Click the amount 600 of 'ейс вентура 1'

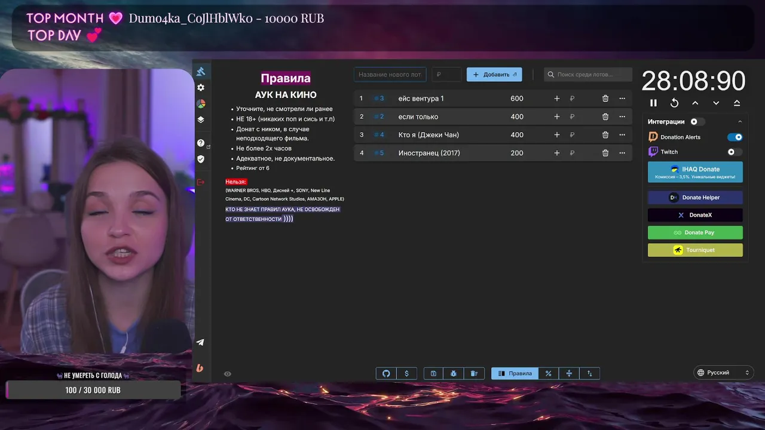pos(517,99)
